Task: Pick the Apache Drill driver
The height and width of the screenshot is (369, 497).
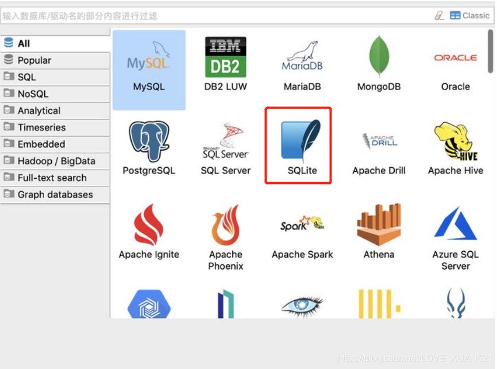Action: coord(379,154)
